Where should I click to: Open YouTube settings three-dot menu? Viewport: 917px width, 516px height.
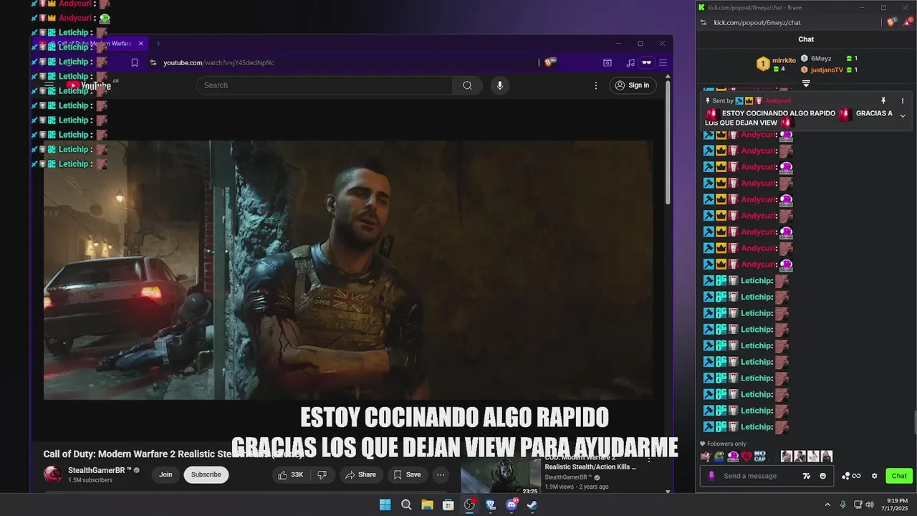tap(595, 85)
